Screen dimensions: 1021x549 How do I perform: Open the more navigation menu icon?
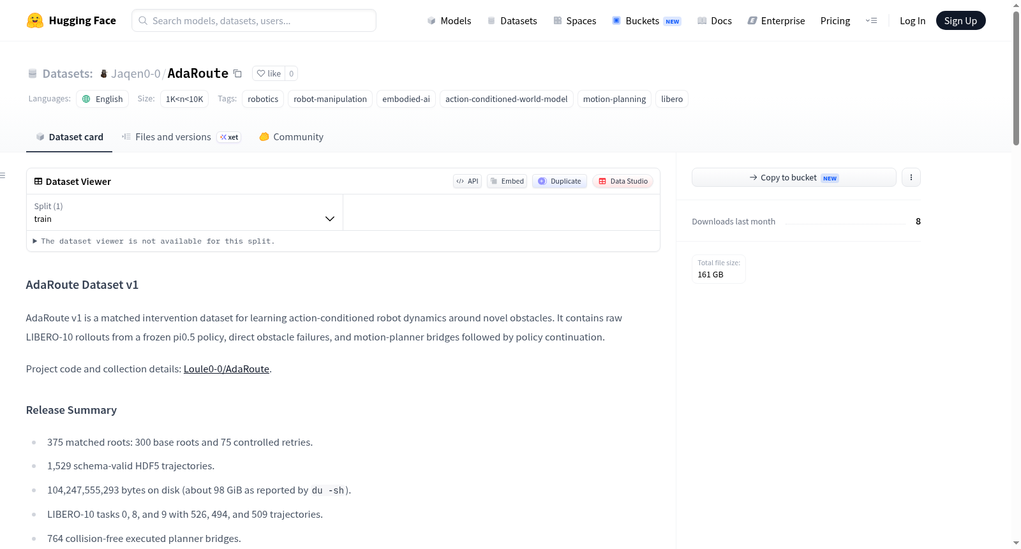click(x=871, y=20)
